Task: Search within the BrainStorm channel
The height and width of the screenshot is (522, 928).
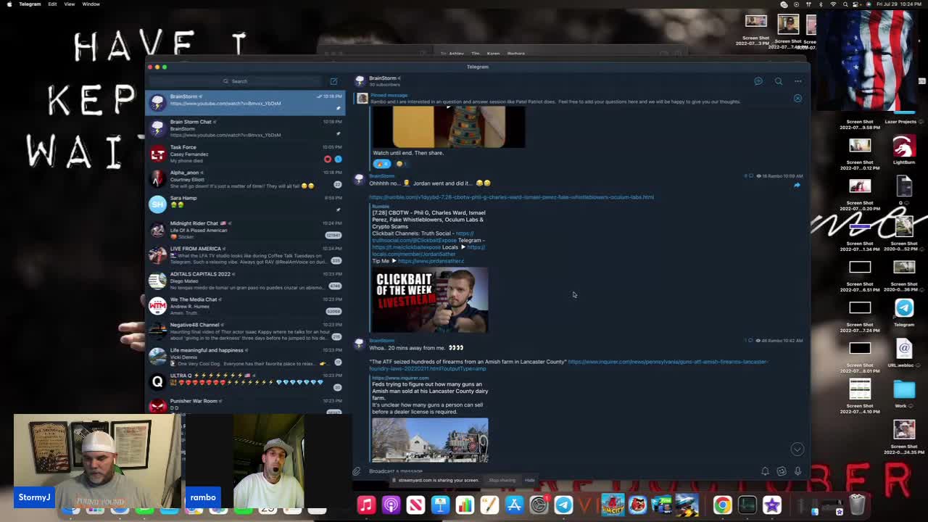Action: [x=779, y=81]
